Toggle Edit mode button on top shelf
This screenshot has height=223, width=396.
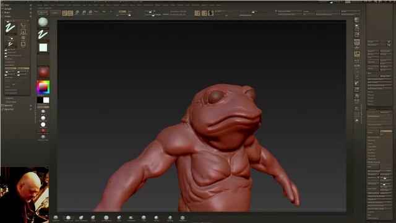click(x=64, y=12)
